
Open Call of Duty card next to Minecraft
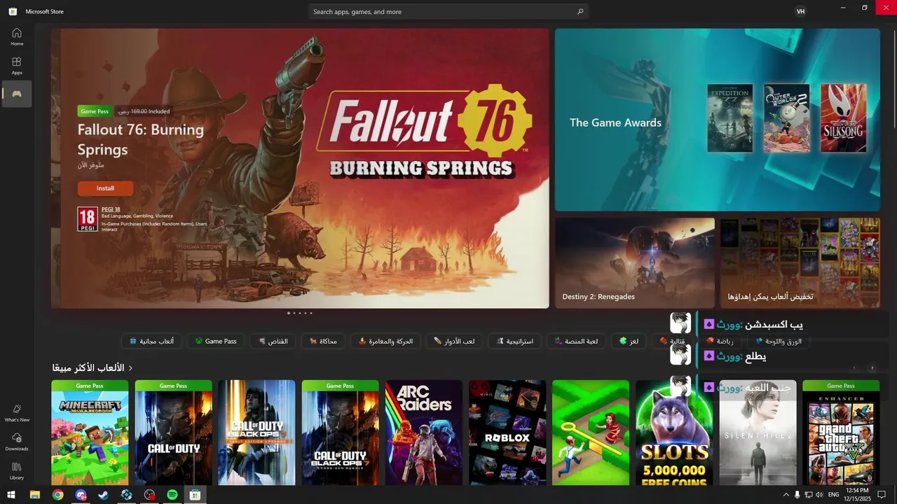(x=173, y=433)
